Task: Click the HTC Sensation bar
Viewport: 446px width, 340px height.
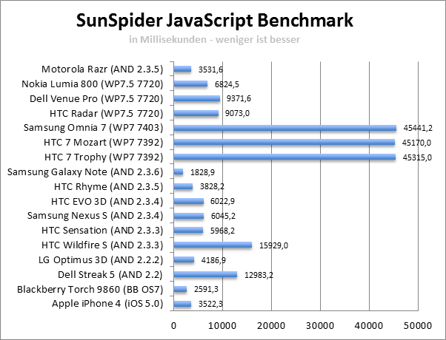Action: [x=188, y=230]
